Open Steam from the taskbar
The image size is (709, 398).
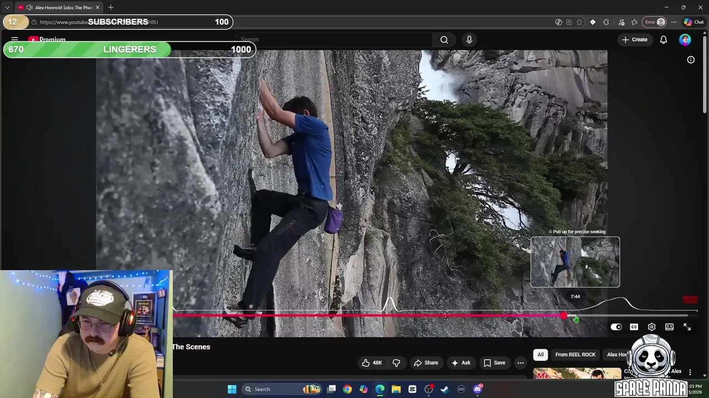444,389
